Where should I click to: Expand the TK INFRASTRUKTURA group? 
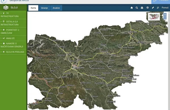13,15
